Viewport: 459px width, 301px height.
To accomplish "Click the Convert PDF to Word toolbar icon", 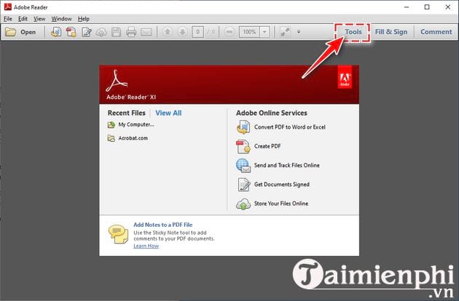I will [56, 32].
